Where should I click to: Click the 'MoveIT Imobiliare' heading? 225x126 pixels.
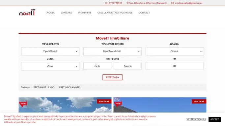[x=113, y=38]
